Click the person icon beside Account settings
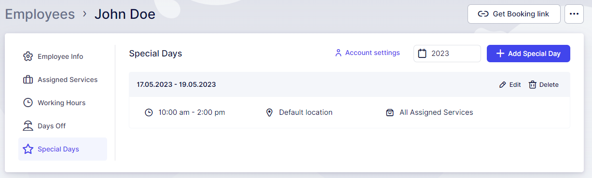592x178 pixels. [338, 53]
